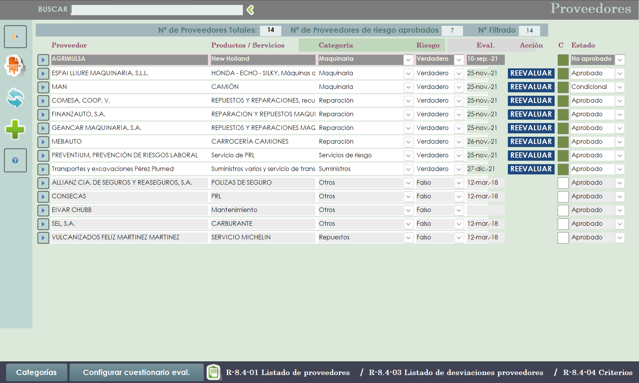Open Transportes y excavaciones record arrow
639x383 pixels.
[43, 169]
